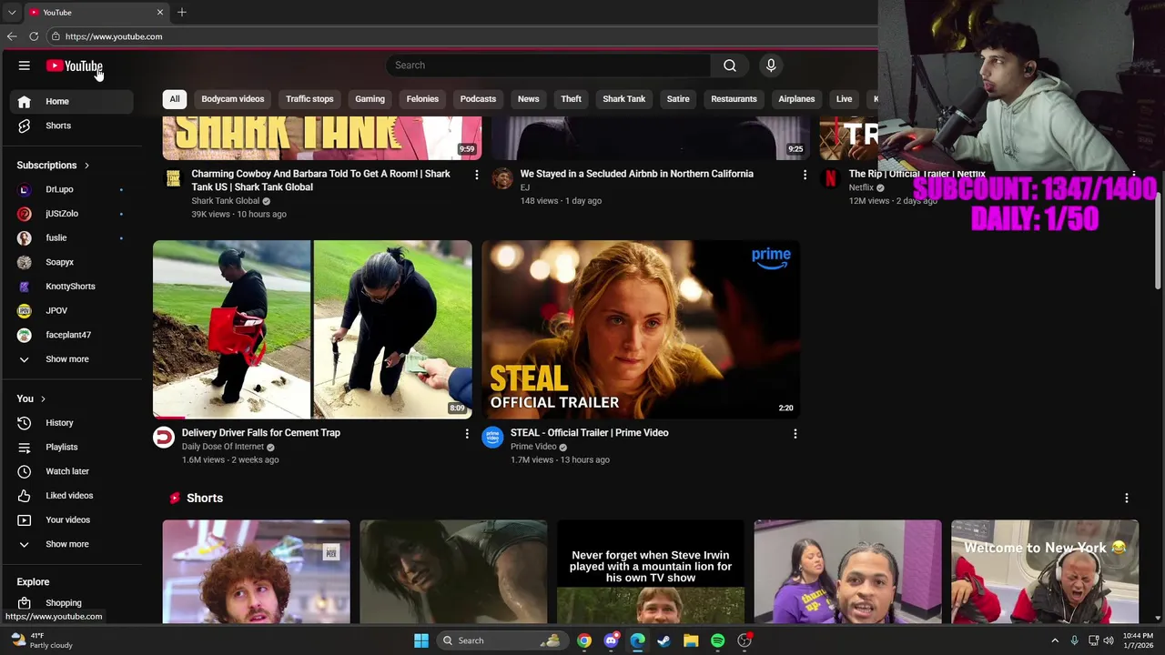This screenshot has height=655, width=1165.
Task: Open Daily Dose Of Internet channel avatar
Action: [x=164, y=438]
